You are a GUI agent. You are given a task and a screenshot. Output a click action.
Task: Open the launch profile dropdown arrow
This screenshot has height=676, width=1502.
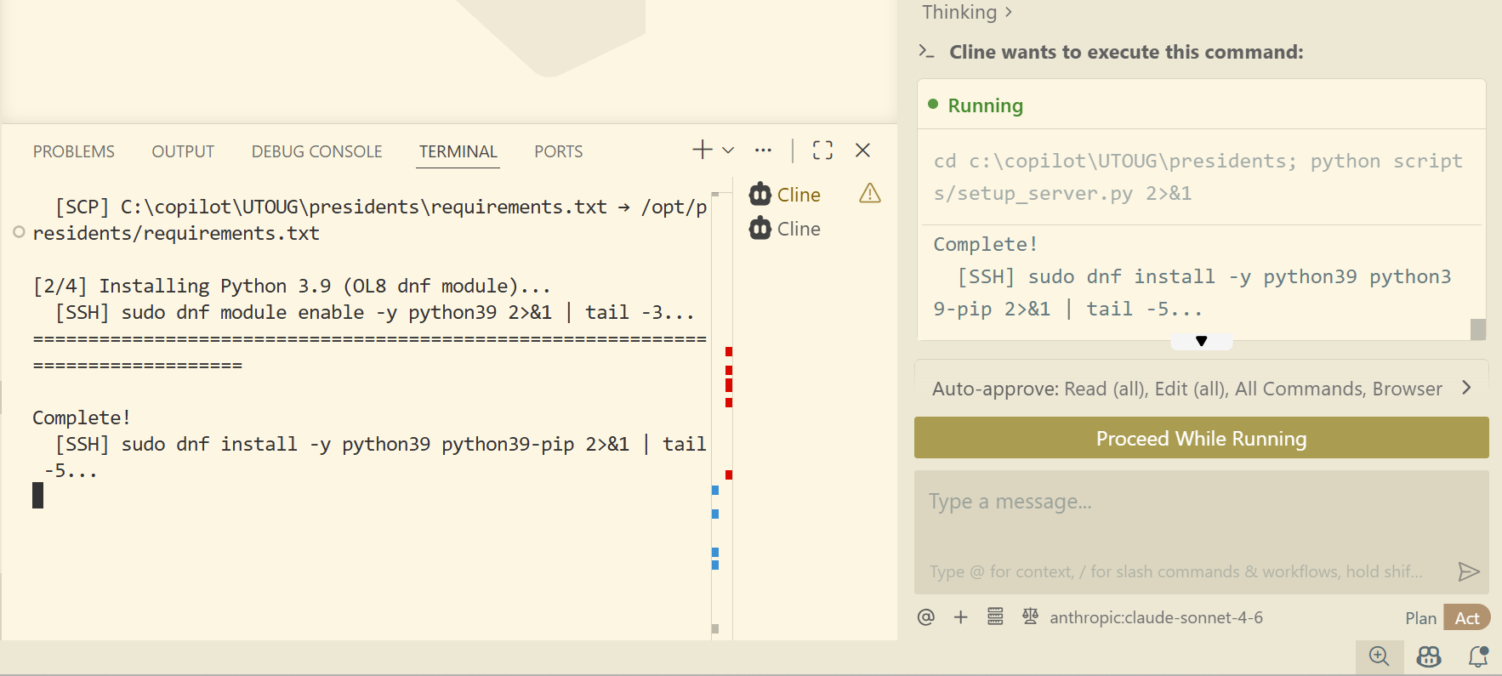click(728, 151)
